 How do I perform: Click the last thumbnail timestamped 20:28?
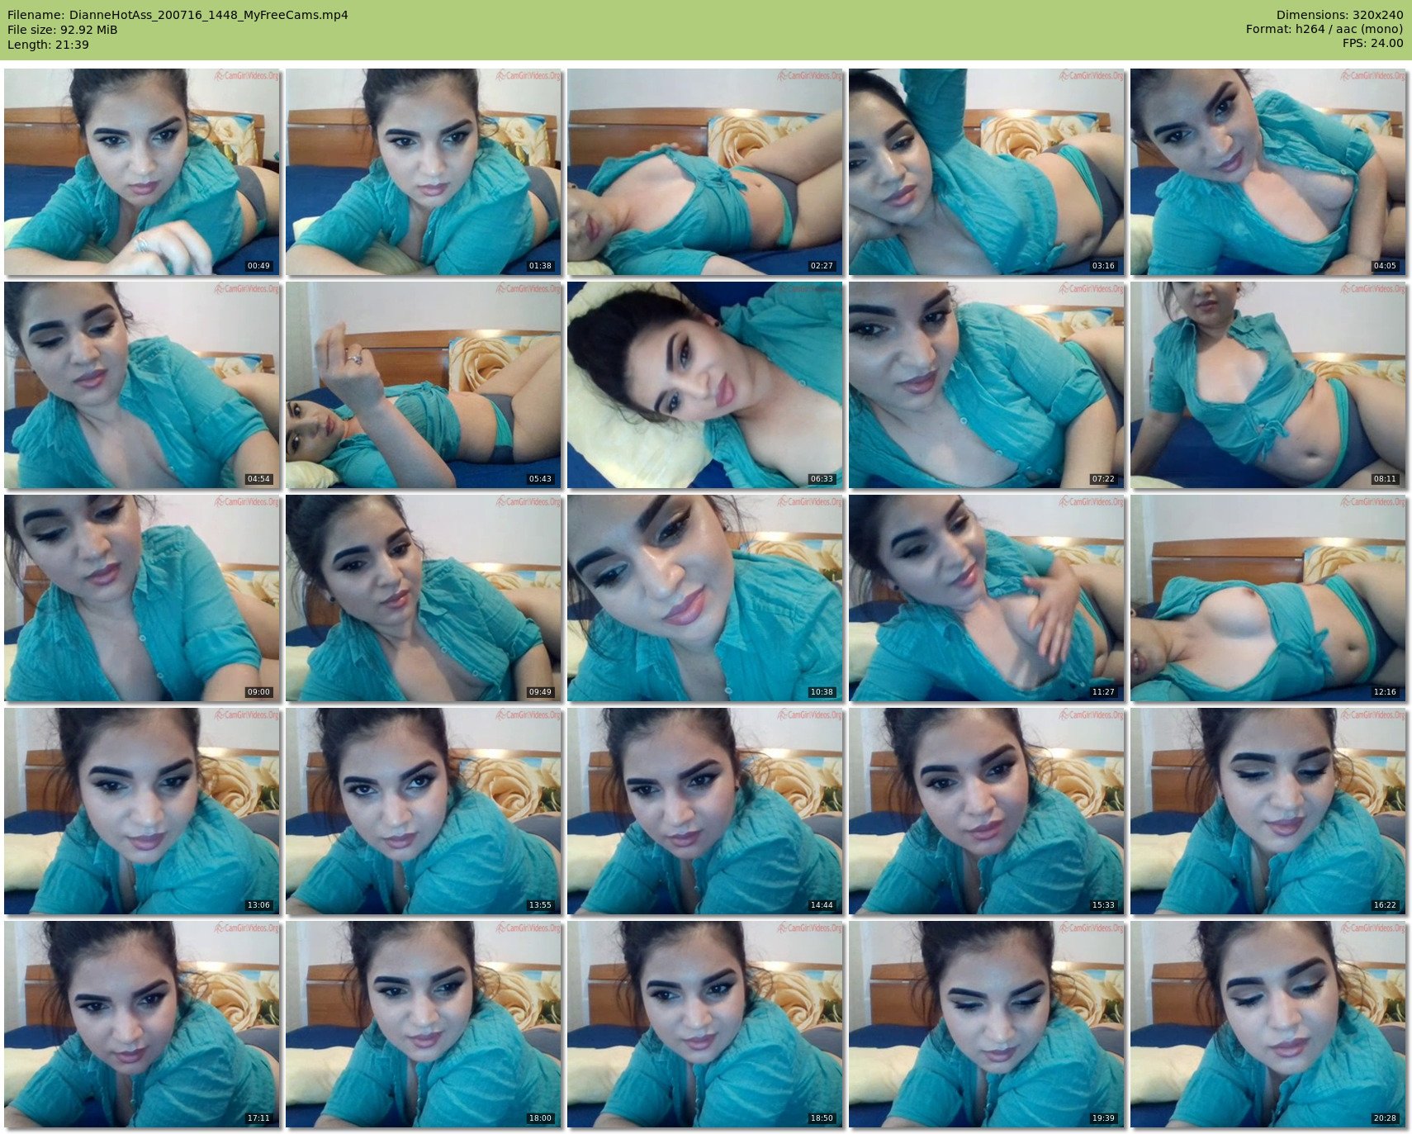point(1268,1024)
